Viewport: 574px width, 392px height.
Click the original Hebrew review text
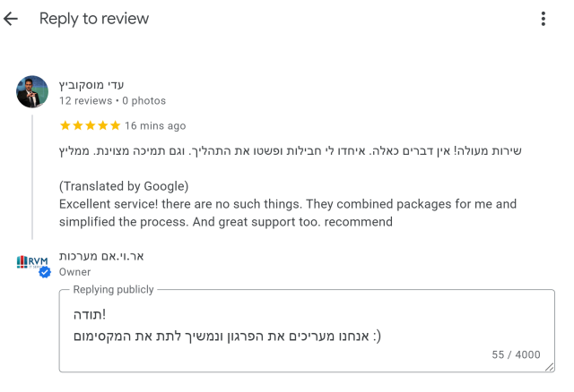click(x=291, y=151)
